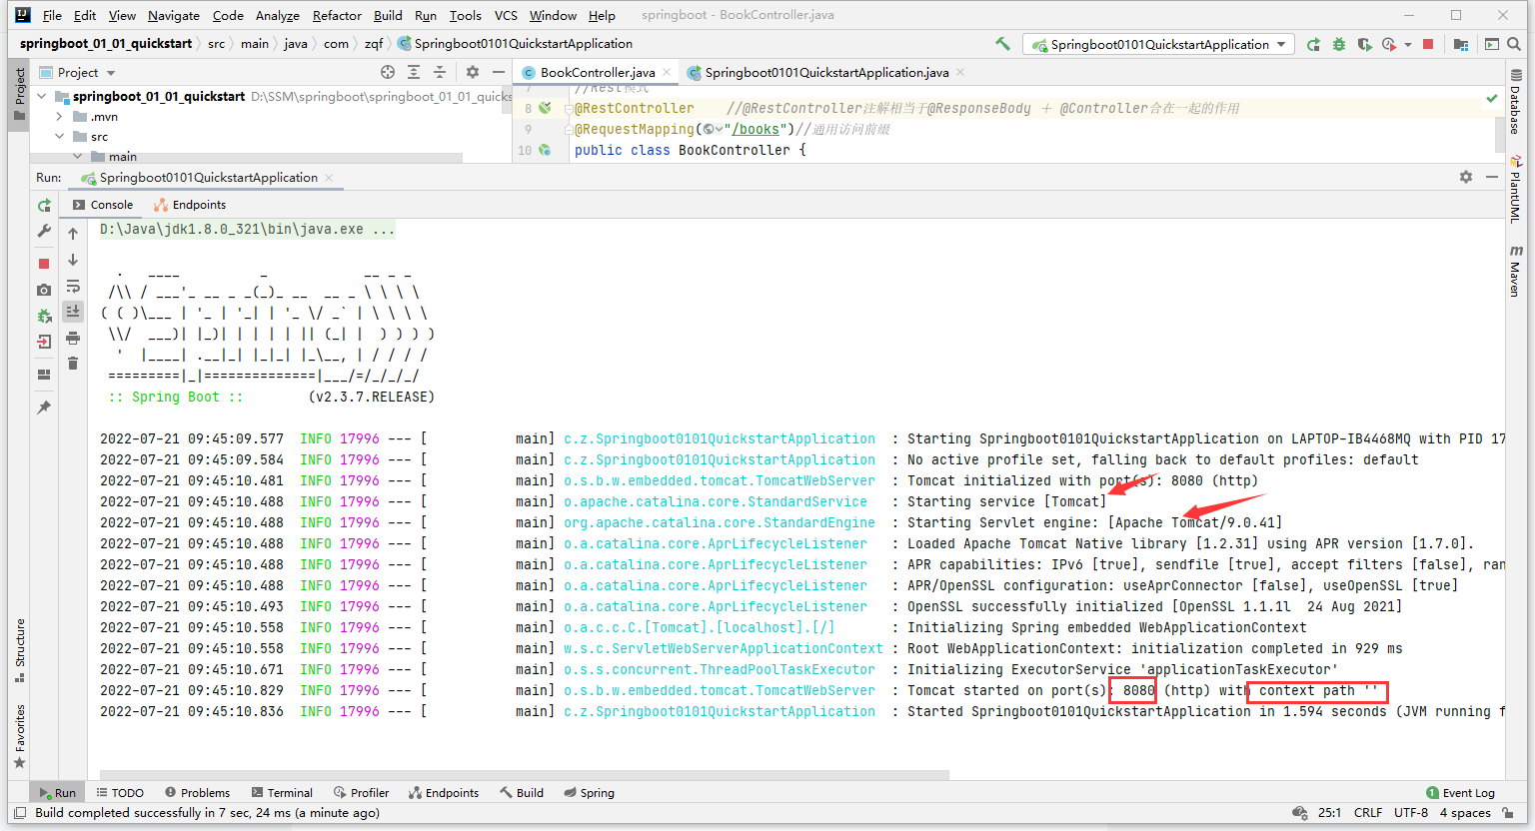Open Search Everywhere magnifier
The height and width of the screenshot is (831, 1535).
pos(1514,44)
